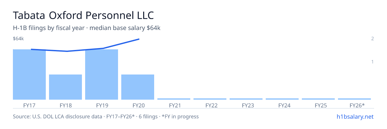
Task: Click the FY26* axis label
Action: 354,105
